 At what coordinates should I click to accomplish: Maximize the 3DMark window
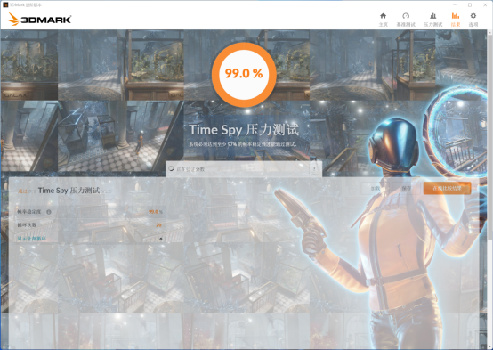[x=470, y=4]
